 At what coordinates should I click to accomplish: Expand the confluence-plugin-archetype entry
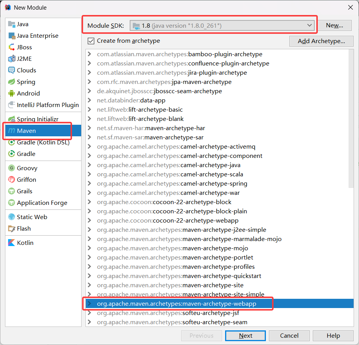click(90, 64)
